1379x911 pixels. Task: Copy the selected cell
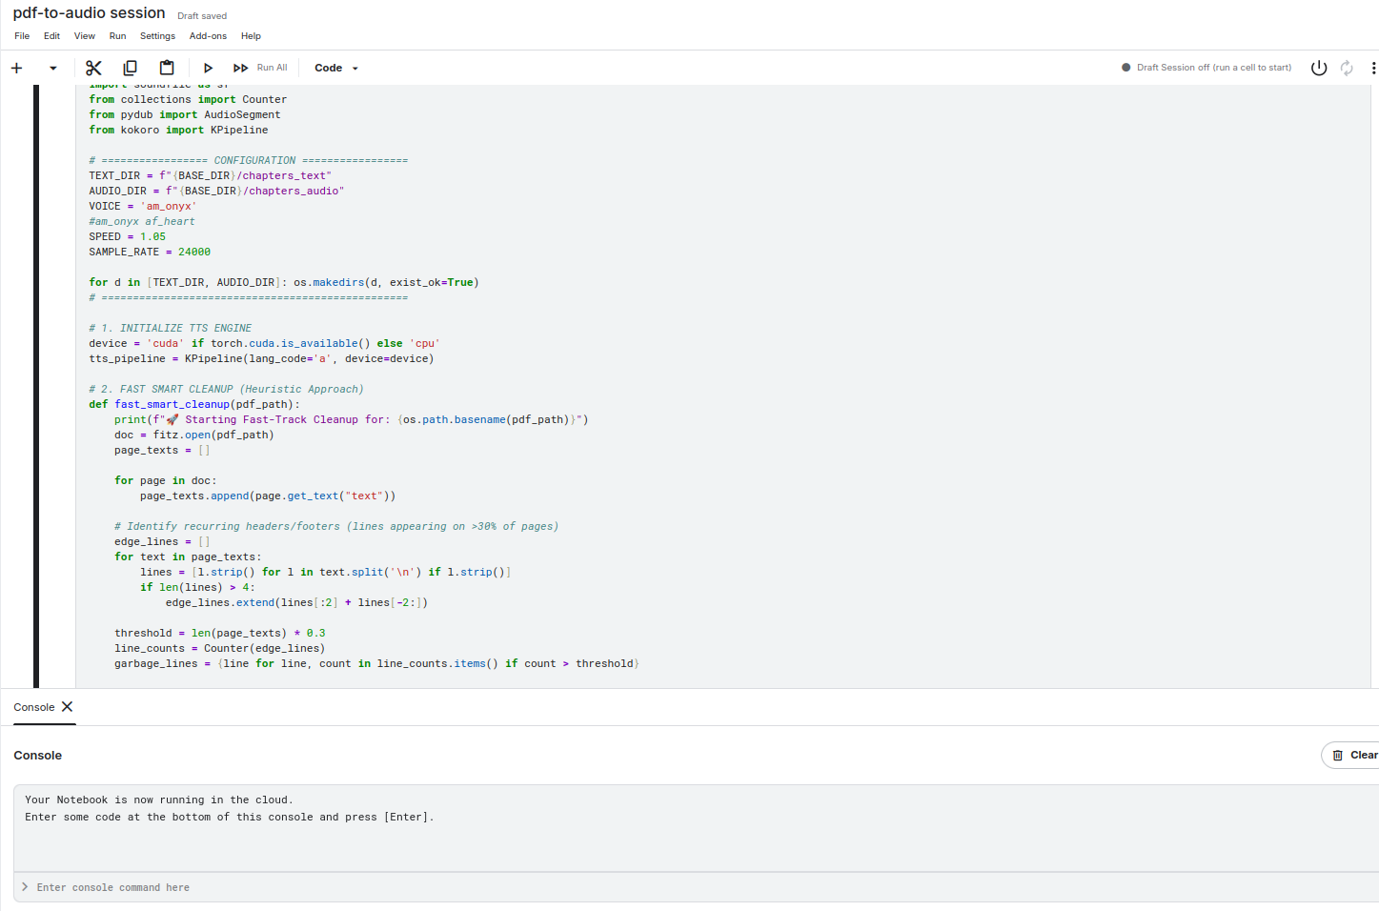pyautogui.click(x=130, y=68)
